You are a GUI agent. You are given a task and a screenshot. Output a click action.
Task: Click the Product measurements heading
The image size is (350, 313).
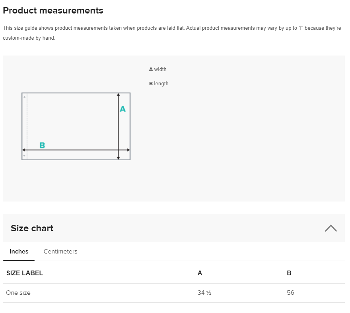[x=53, y=11]
